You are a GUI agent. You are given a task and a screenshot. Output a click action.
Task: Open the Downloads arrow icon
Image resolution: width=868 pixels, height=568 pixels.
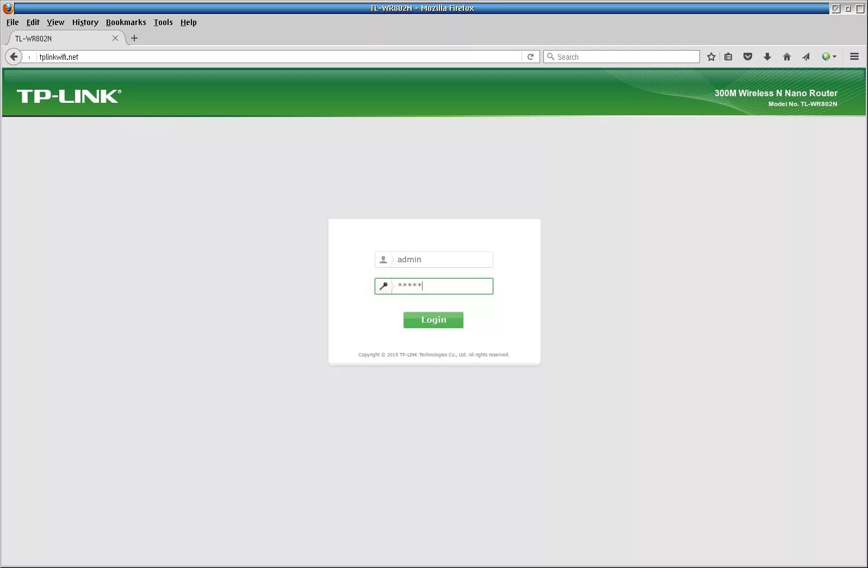coord(767,57)
